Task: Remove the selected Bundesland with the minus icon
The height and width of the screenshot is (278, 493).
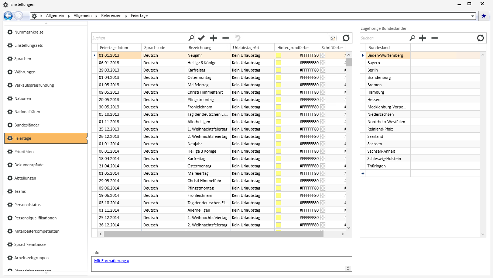Action: (435, 38)
